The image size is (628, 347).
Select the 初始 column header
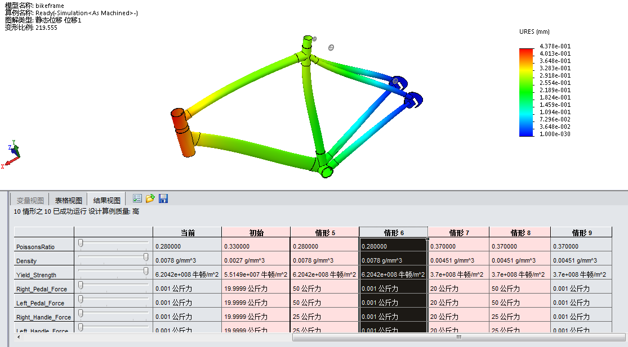click(256, 232)
